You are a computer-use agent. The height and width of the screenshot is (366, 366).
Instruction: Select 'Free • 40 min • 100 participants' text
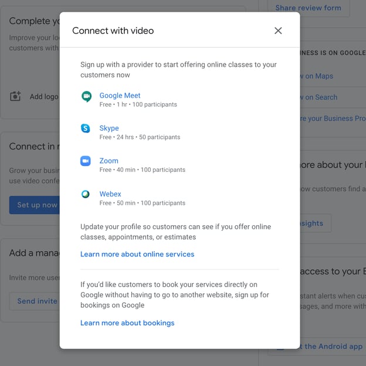point(143,170)
